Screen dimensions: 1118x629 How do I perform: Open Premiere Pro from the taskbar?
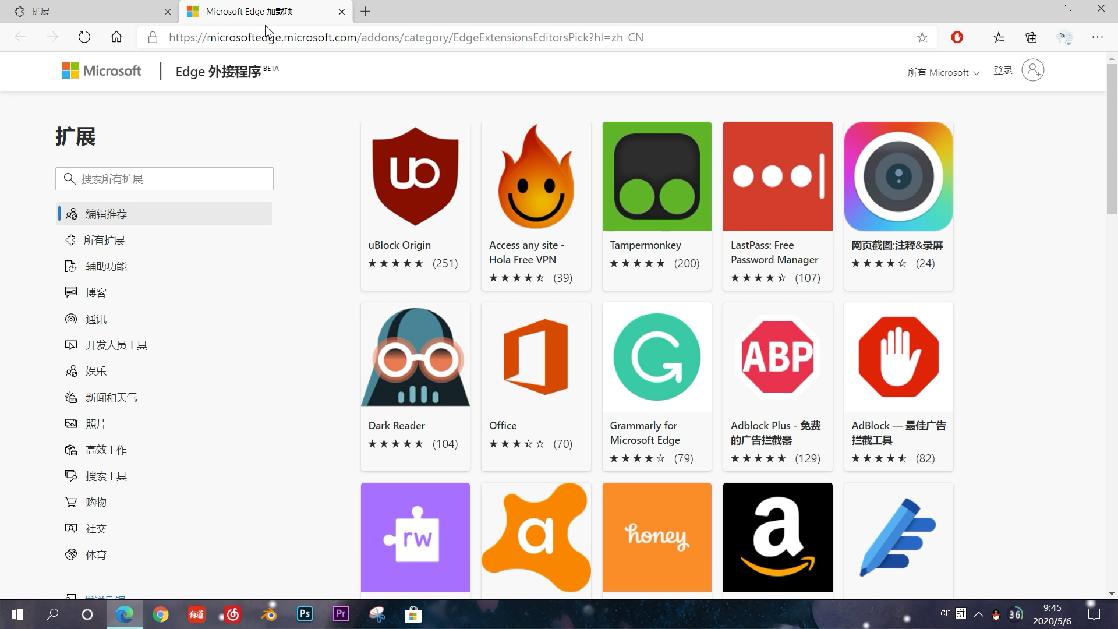click(x=341, y=614)
